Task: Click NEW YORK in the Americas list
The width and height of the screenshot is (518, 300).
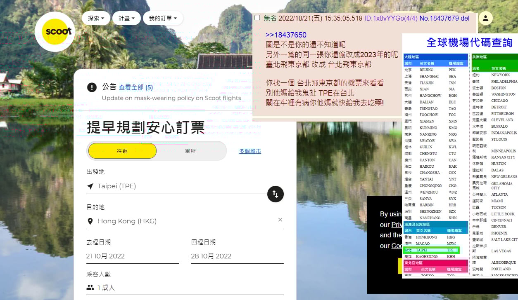Action: pyautogui.click(x=500, y=75)
